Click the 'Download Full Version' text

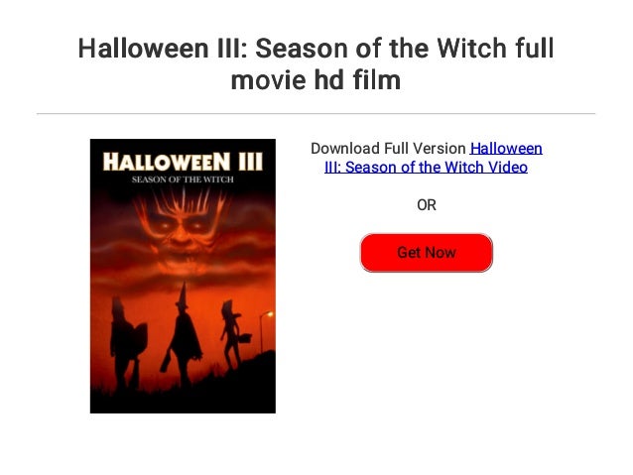pyautogui.click(x=388, y=149)
